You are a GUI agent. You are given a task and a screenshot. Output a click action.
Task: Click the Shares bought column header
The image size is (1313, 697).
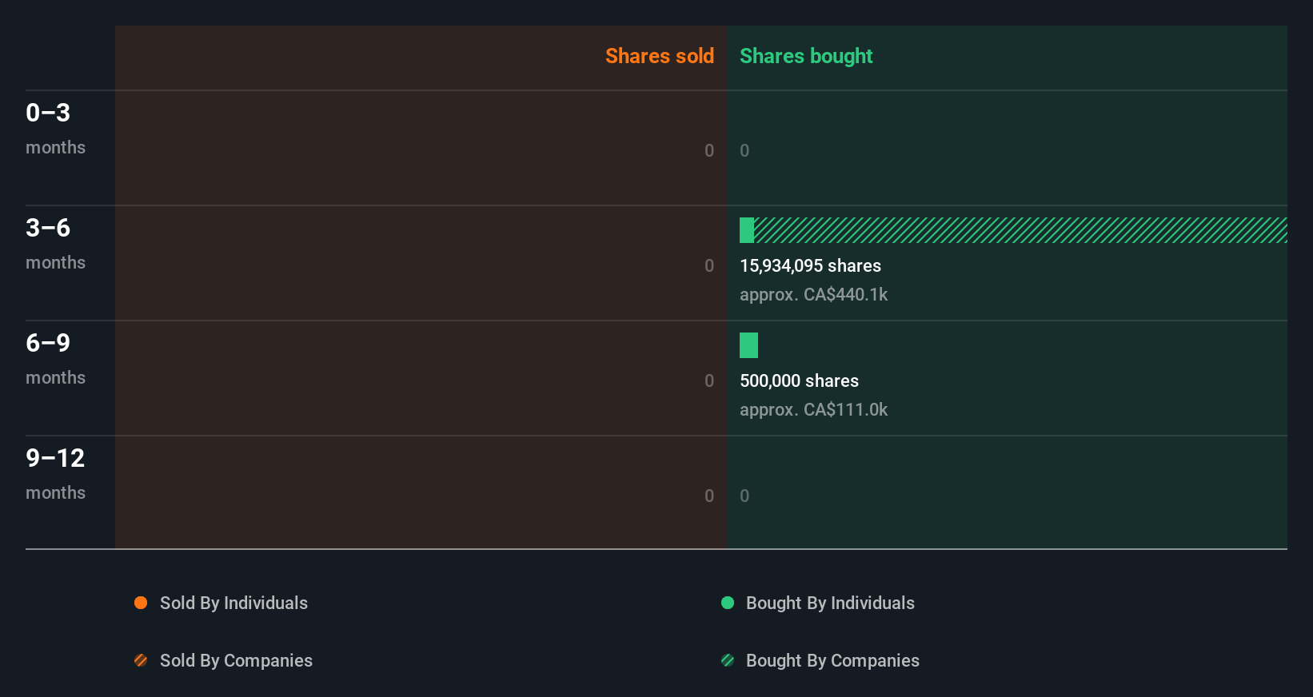tap(806, 56)
